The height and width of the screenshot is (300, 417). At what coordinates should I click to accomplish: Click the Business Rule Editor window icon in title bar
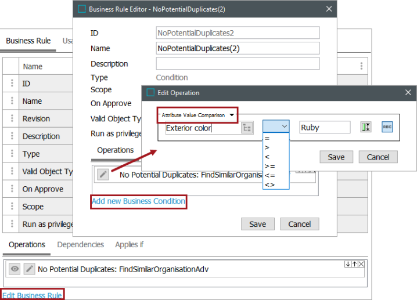(x=82, y=9)
